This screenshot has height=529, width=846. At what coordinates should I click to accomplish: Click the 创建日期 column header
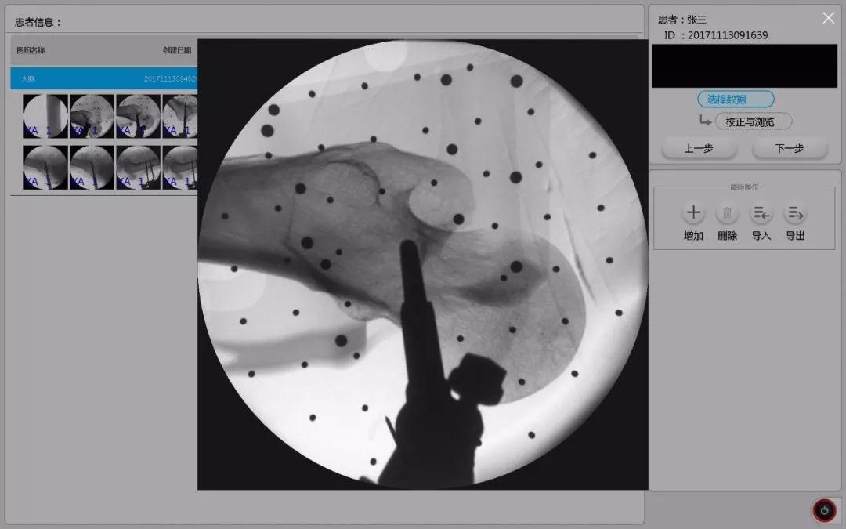pyautogui.click(x=176, y=50)
